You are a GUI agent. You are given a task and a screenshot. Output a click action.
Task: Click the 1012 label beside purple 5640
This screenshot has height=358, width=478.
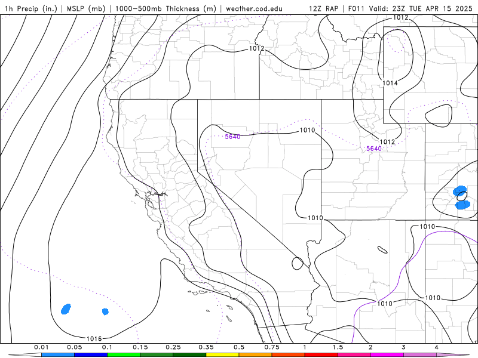pyautogui.click(x=387, y=141)
